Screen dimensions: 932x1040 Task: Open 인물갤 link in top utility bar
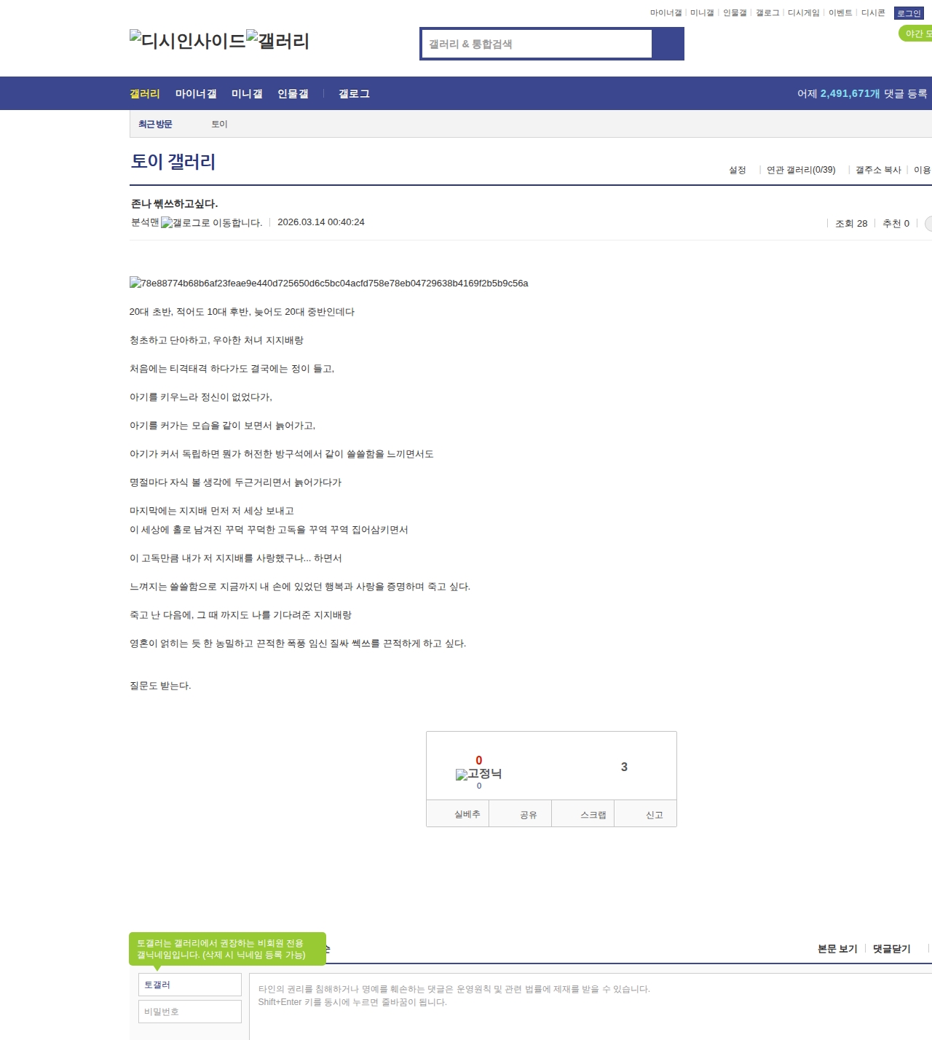pyautogui.click(x=735, y=13)
